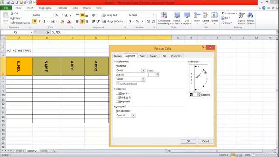Switch to Number tab in Format Cells
This screenshot has height=157, width=279.
coord(118,56)
